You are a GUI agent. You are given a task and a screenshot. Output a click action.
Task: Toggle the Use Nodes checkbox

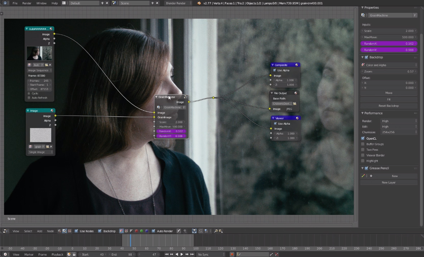(x=76, y=231)
